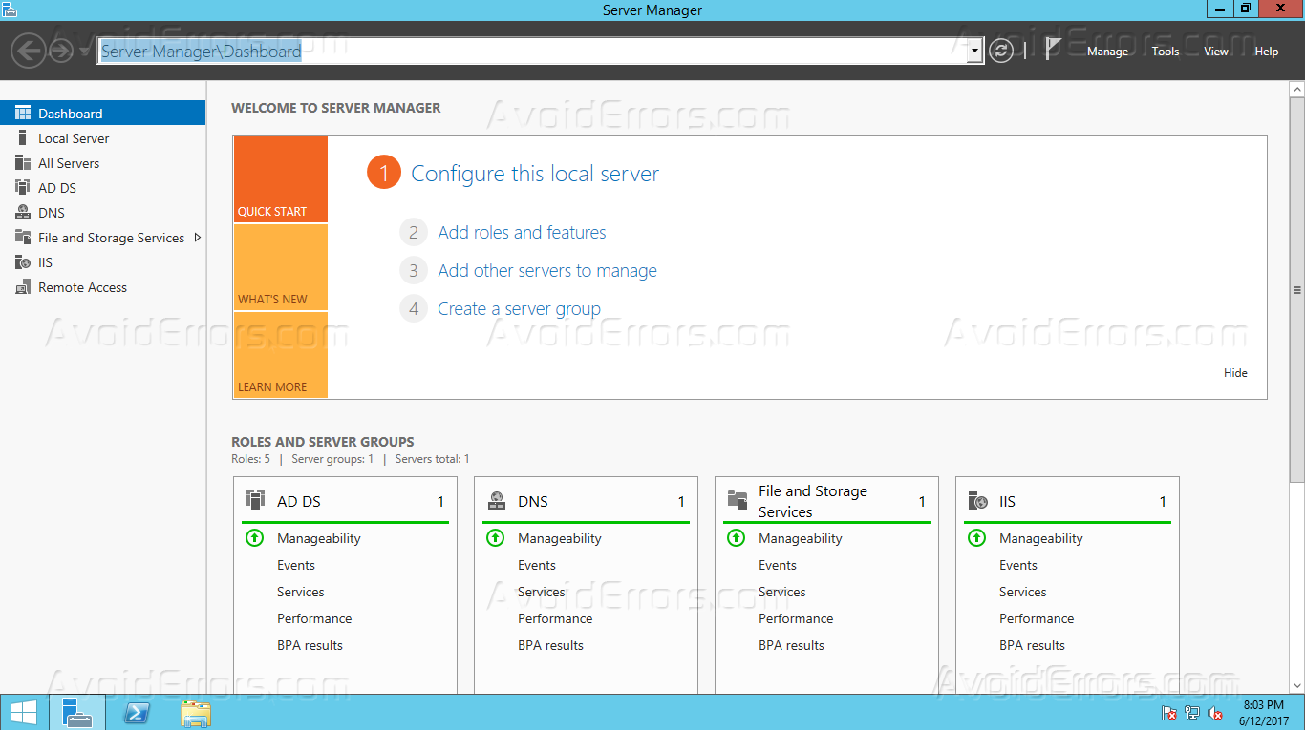The width and height of the screenshot is (1305, 730).
Task: Click Create a server group link
Action: pyautogui.click(x=519, y=309)
